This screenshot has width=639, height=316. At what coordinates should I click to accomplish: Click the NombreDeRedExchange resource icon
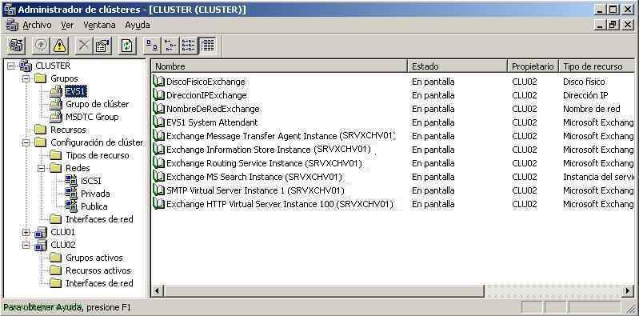(x=158, y=109)
